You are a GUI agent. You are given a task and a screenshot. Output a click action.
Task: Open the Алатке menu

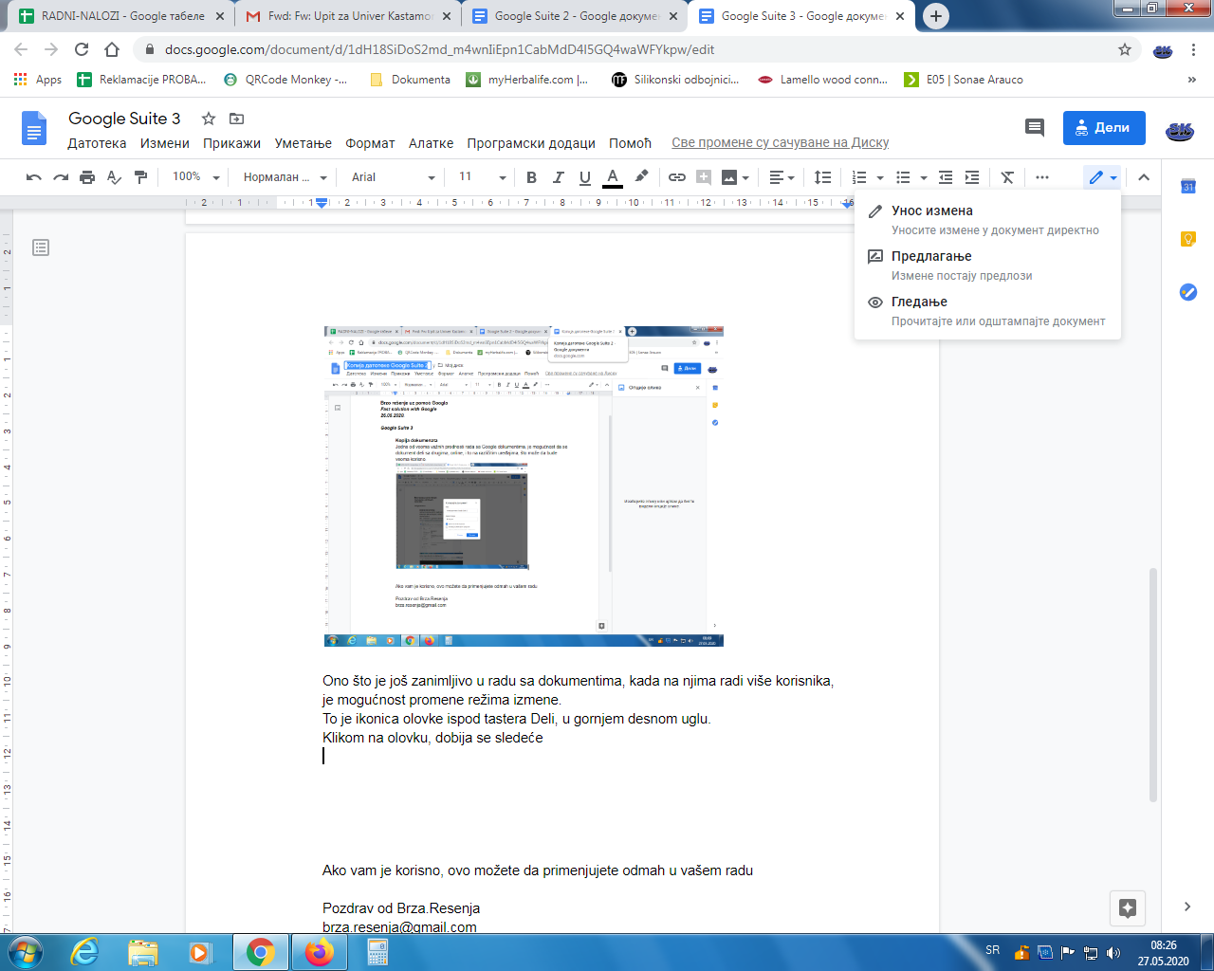[431, 143]
